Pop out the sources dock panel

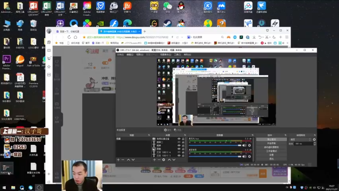[185, 135]
